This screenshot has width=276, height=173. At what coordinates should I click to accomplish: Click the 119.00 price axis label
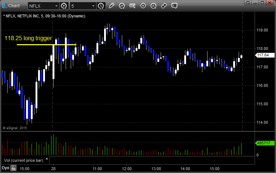coord(262,30)
